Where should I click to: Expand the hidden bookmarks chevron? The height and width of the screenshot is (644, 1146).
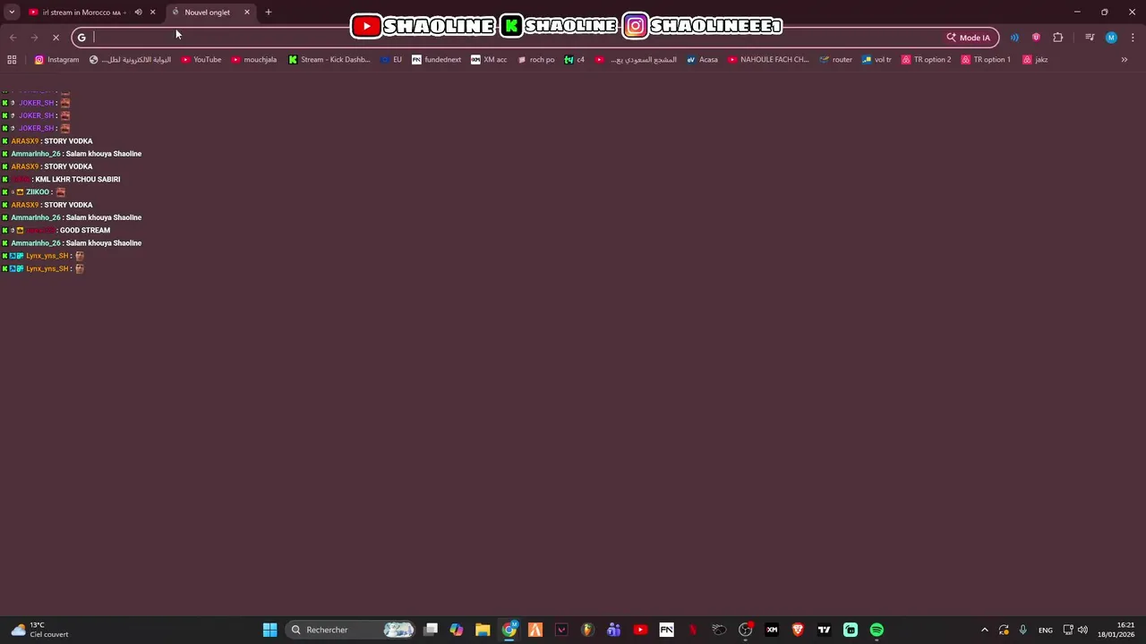[1125, 60]
